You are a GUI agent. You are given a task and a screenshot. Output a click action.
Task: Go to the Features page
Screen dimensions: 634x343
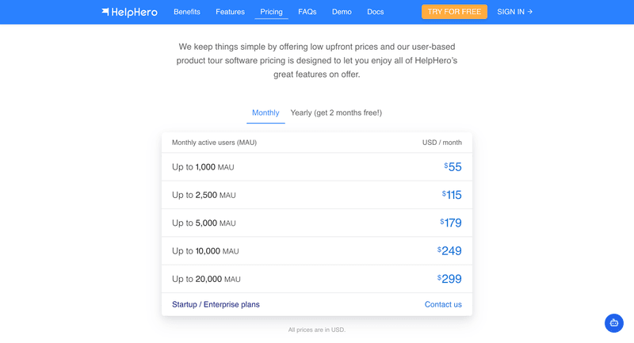click(x=230, y=12)
